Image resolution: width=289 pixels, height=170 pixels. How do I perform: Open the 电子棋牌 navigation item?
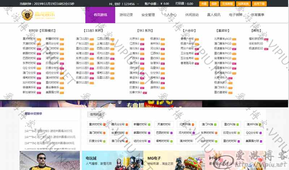[x=236, y=15]
